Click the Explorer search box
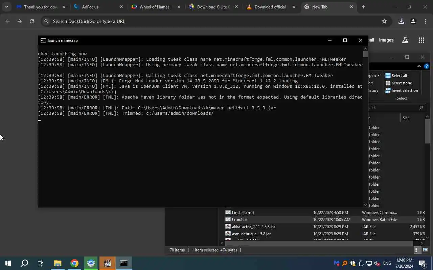This screenshot has height=270, width=433. tap(396, 107)
